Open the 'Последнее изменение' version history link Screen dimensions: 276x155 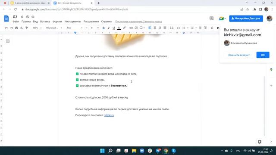pyautogui.click(x=138, y=22)
